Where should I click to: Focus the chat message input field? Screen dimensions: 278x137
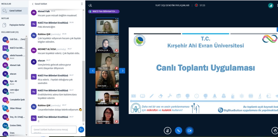[x=53, y=130]
